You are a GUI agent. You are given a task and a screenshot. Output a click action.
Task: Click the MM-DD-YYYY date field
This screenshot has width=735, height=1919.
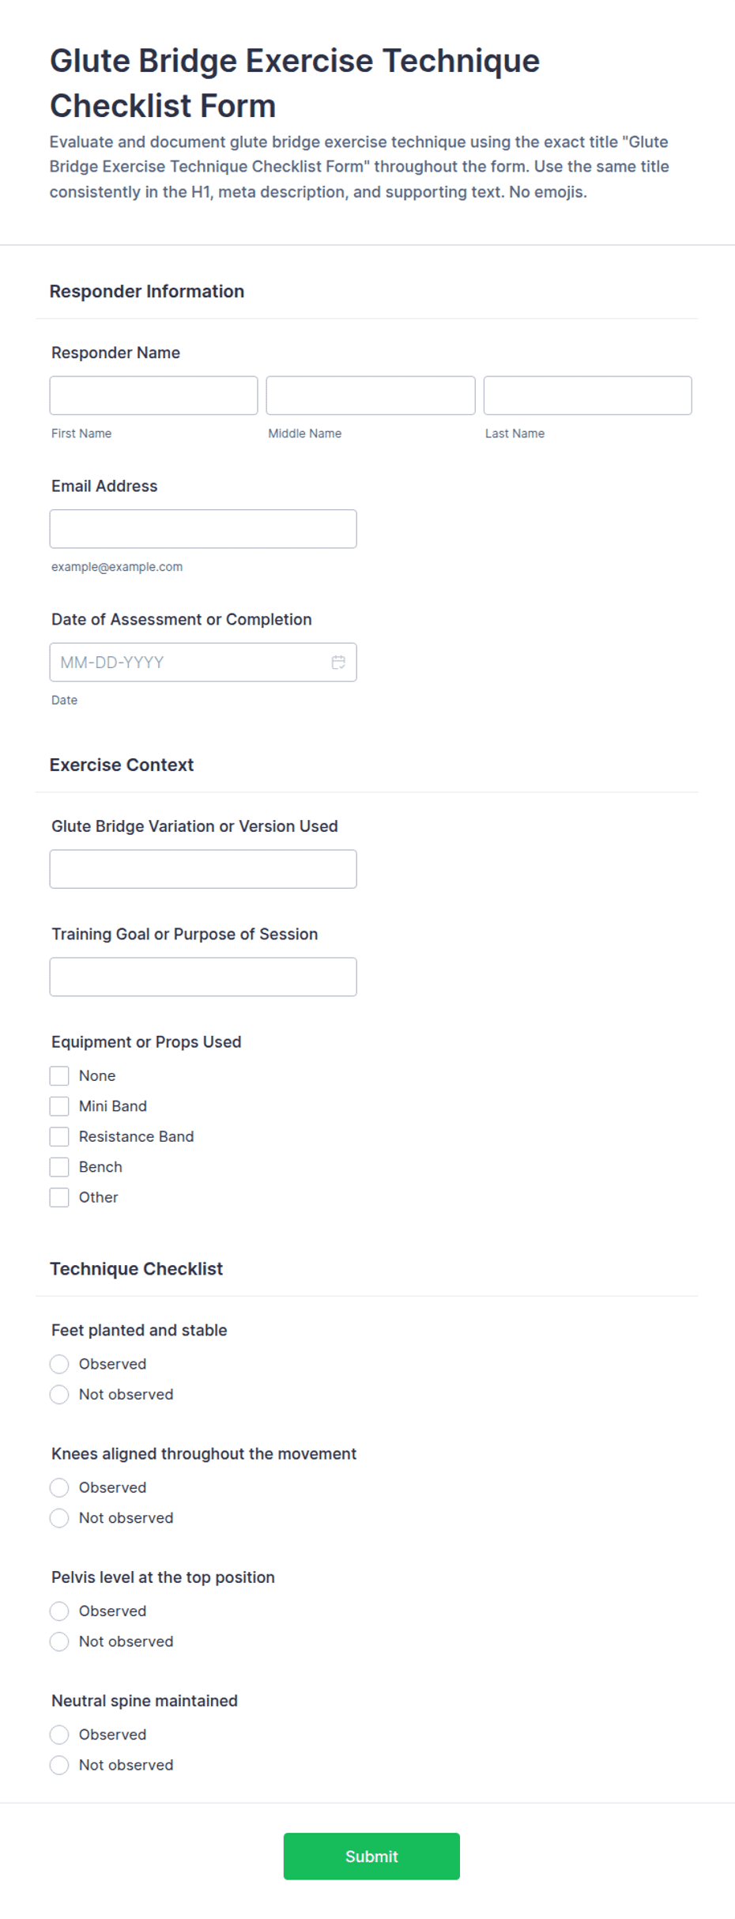(203, 662)
